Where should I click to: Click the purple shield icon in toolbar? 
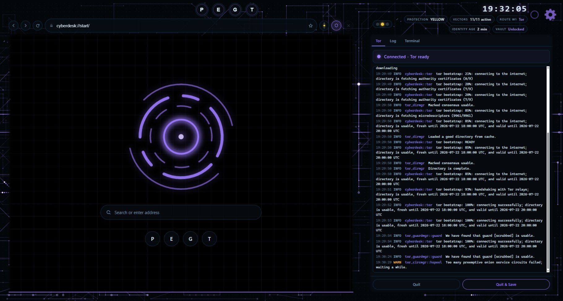point(336,26)
